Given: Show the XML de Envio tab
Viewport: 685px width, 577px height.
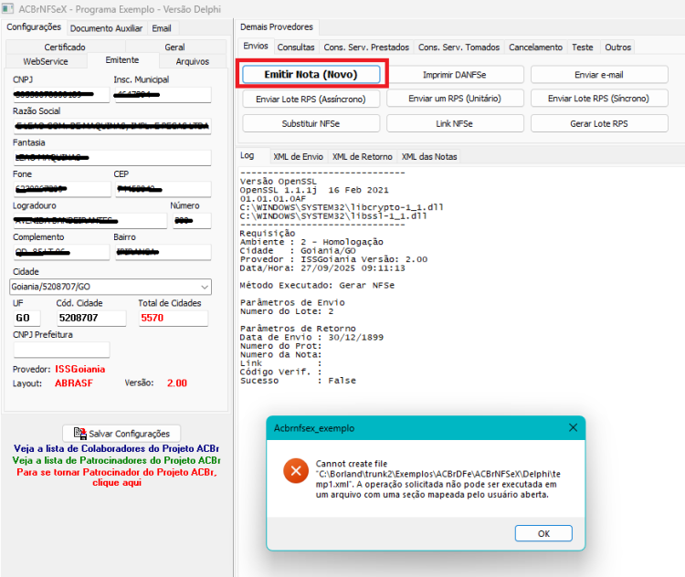Looking at the screenshot, I should point(298,157).
